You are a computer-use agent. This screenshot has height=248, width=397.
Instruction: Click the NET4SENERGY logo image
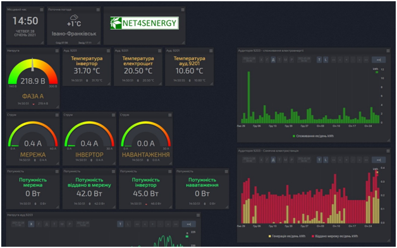145,23
